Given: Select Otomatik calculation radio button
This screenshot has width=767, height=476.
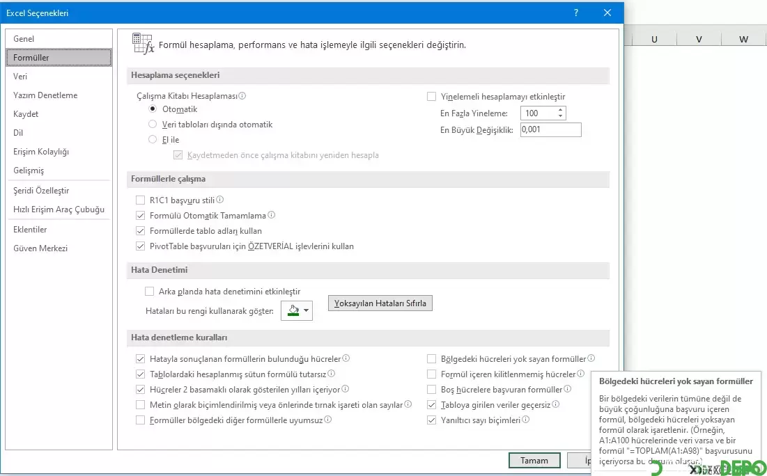Looking at the screenshot, I should (x=153, y=109).
